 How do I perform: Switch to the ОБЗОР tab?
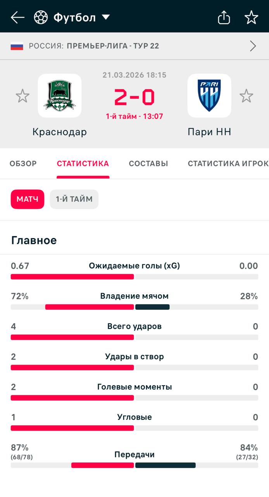(23, 163)
